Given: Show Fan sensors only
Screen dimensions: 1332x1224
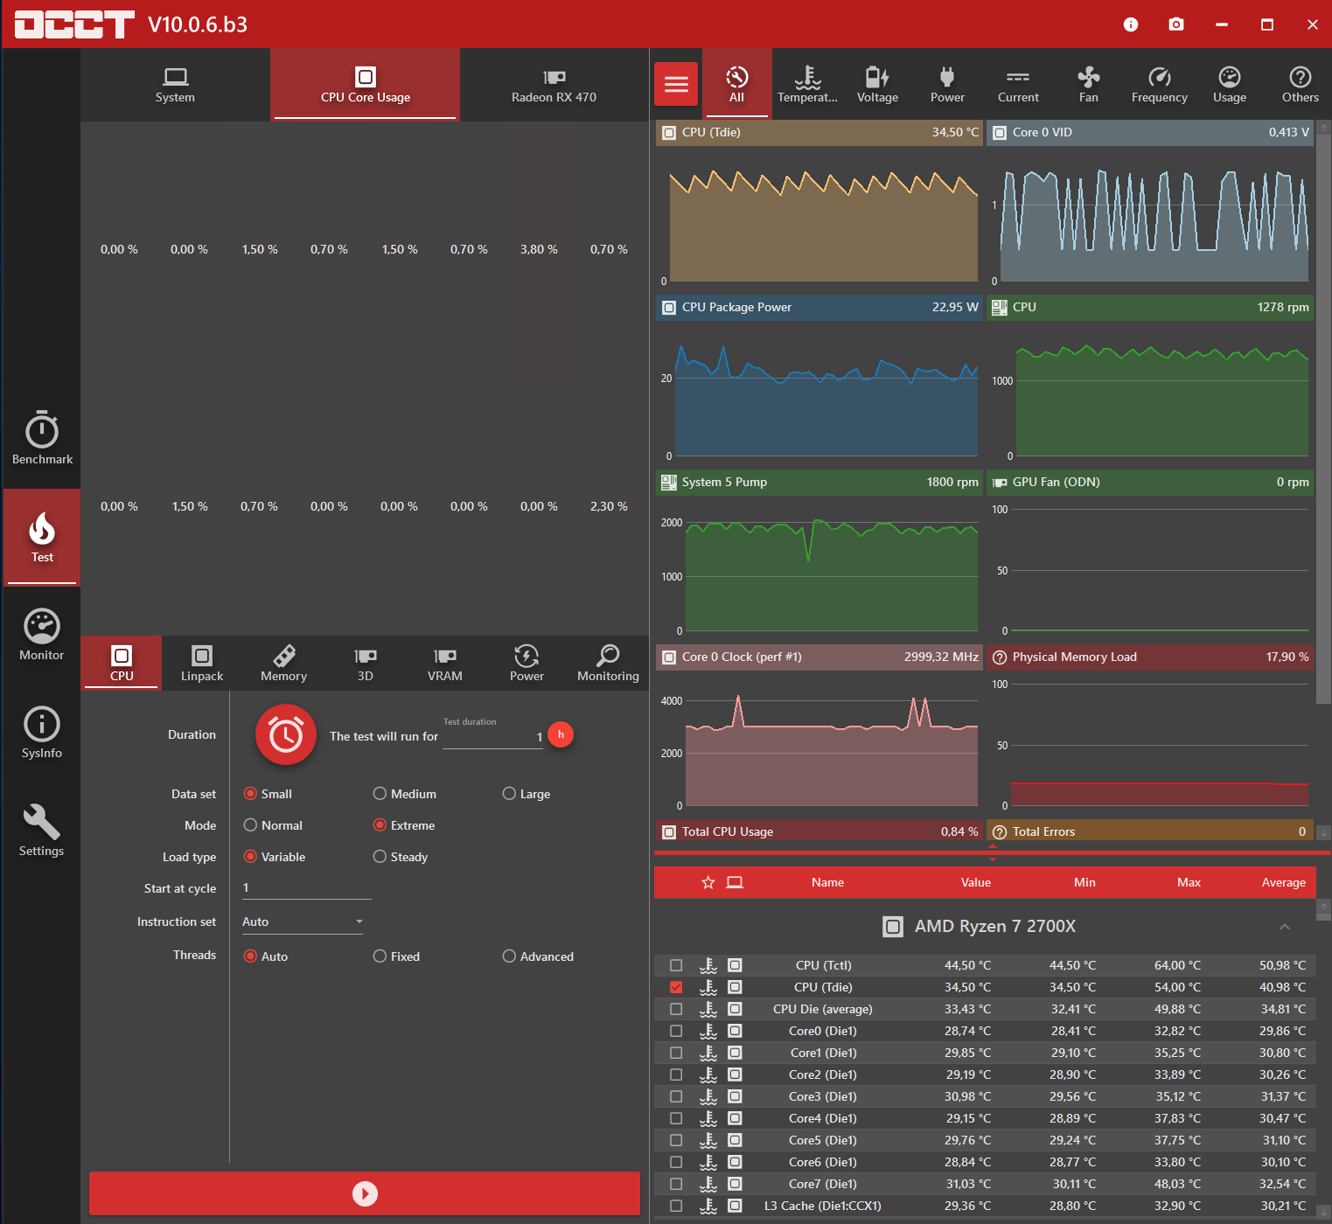Looking at the screenshot, I should [x=1088, y=85].
